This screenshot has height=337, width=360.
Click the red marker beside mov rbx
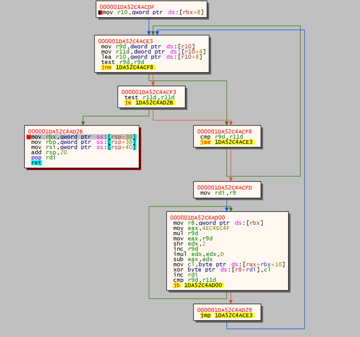point(29,137)
